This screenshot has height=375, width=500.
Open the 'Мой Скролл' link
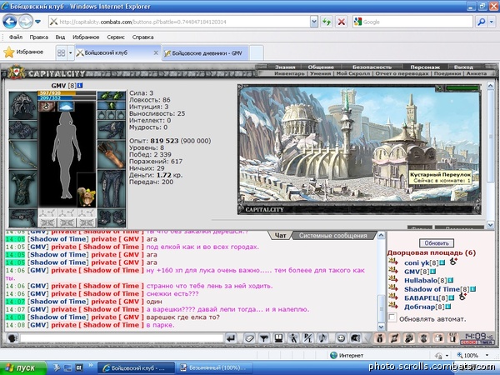tap(353, 73)
